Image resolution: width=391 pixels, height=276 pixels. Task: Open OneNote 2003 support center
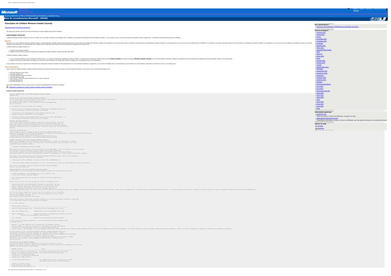point(321,32)
